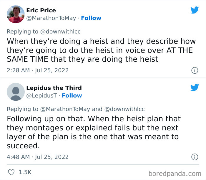Open the @LepidusT handle link
The height and width of the screenshot is (180, 206).
41,95
